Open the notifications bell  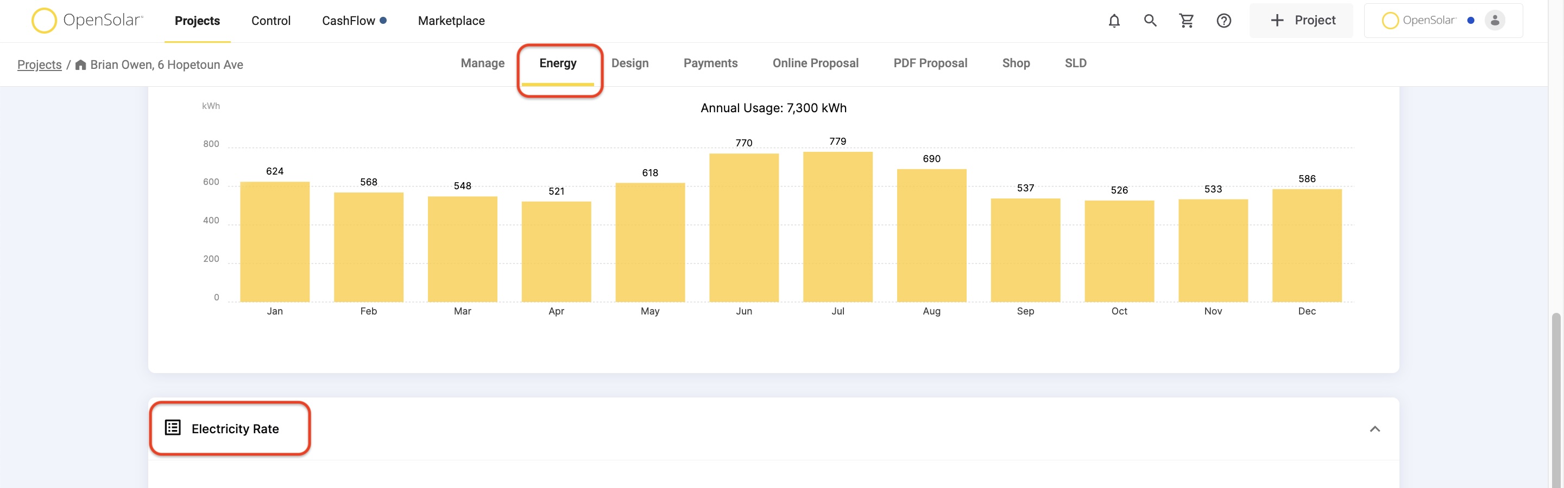[1113, 21]
